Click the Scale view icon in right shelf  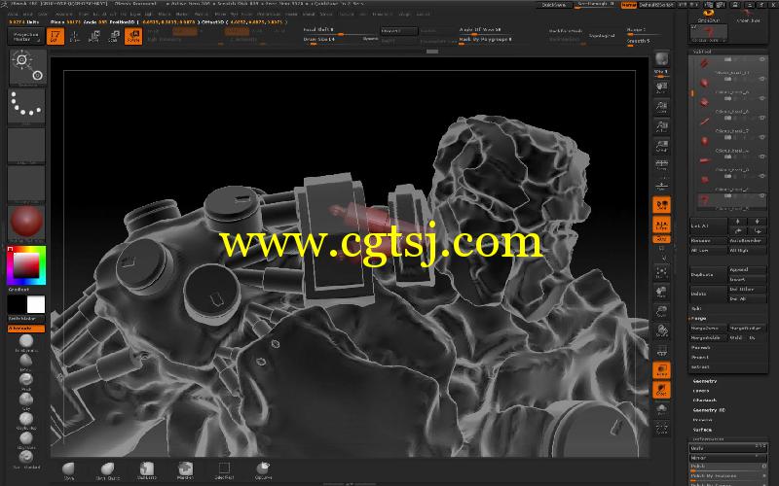coord(661,311)
